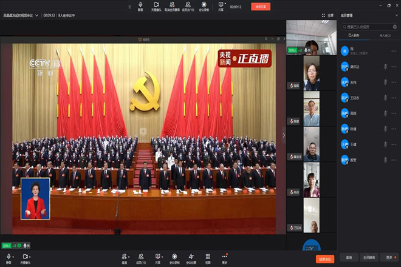Open more options for 孙健

pyautogui.click(x=394, y=129)
